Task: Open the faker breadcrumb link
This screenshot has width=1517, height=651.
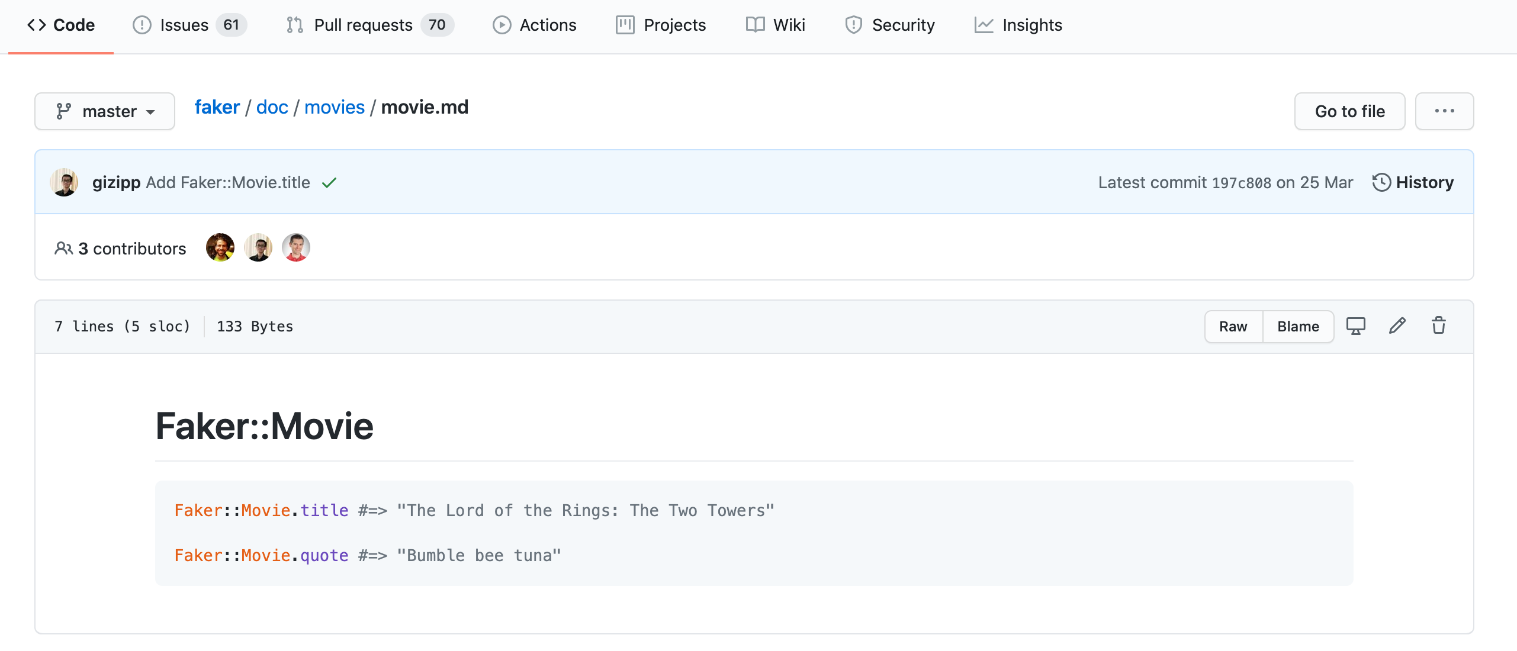Action: (217, 107)
